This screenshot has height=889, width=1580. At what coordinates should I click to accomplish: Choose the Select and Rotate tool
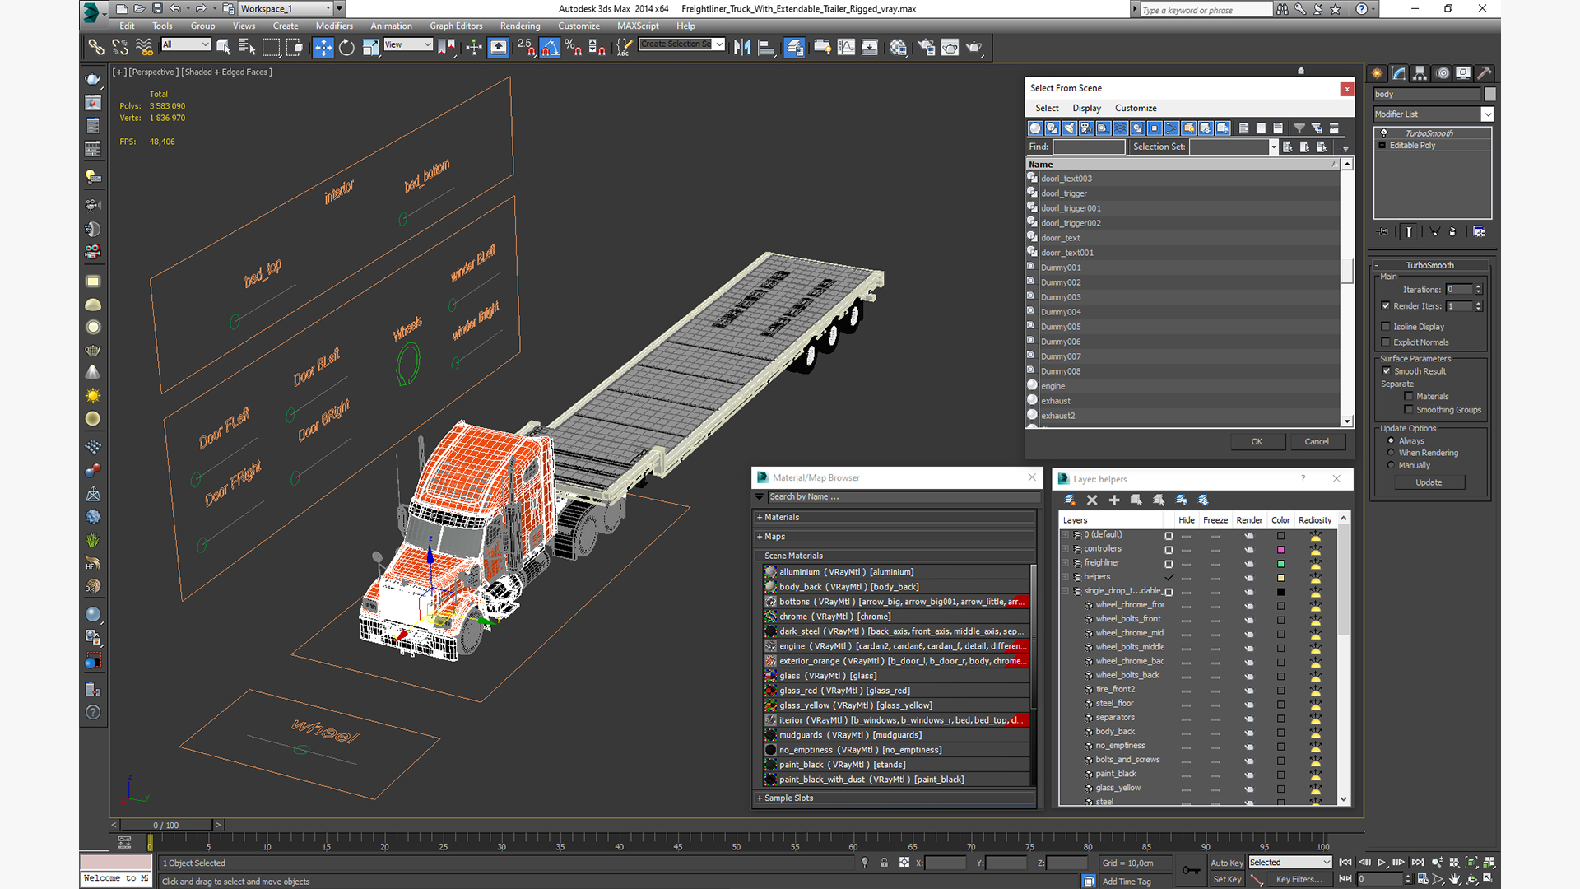(x=346, y=47)
